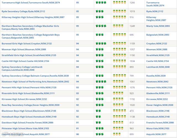Open Burwood Girls High School link
This screenshot has height=138, width=177.
pyautogui.click(x=27, y=44)
